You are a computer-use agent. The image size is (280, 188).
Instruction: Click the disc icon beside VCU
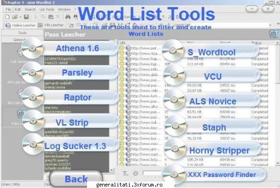[x=174, y=75]
